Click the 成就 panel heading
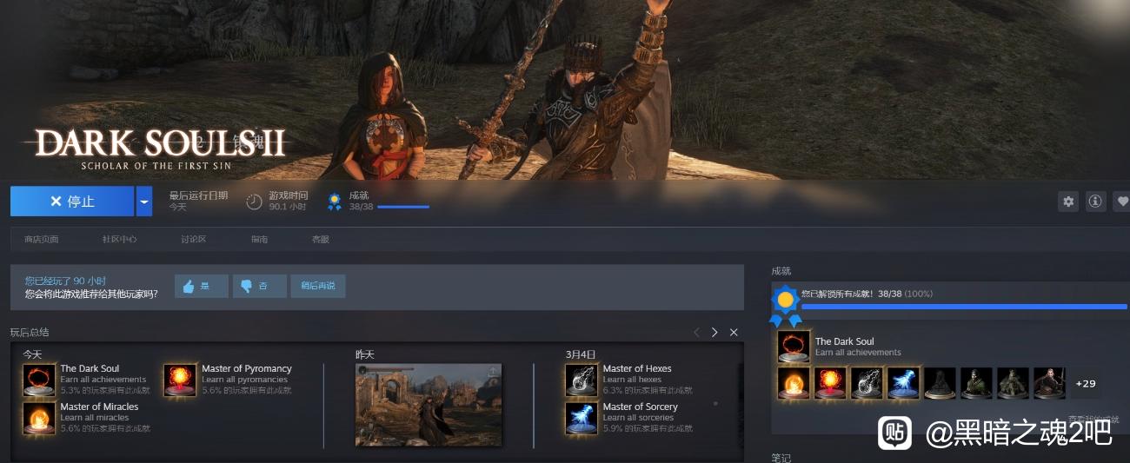The height and width of the screenshot is (463, 1130). click(x=781, y=271)
